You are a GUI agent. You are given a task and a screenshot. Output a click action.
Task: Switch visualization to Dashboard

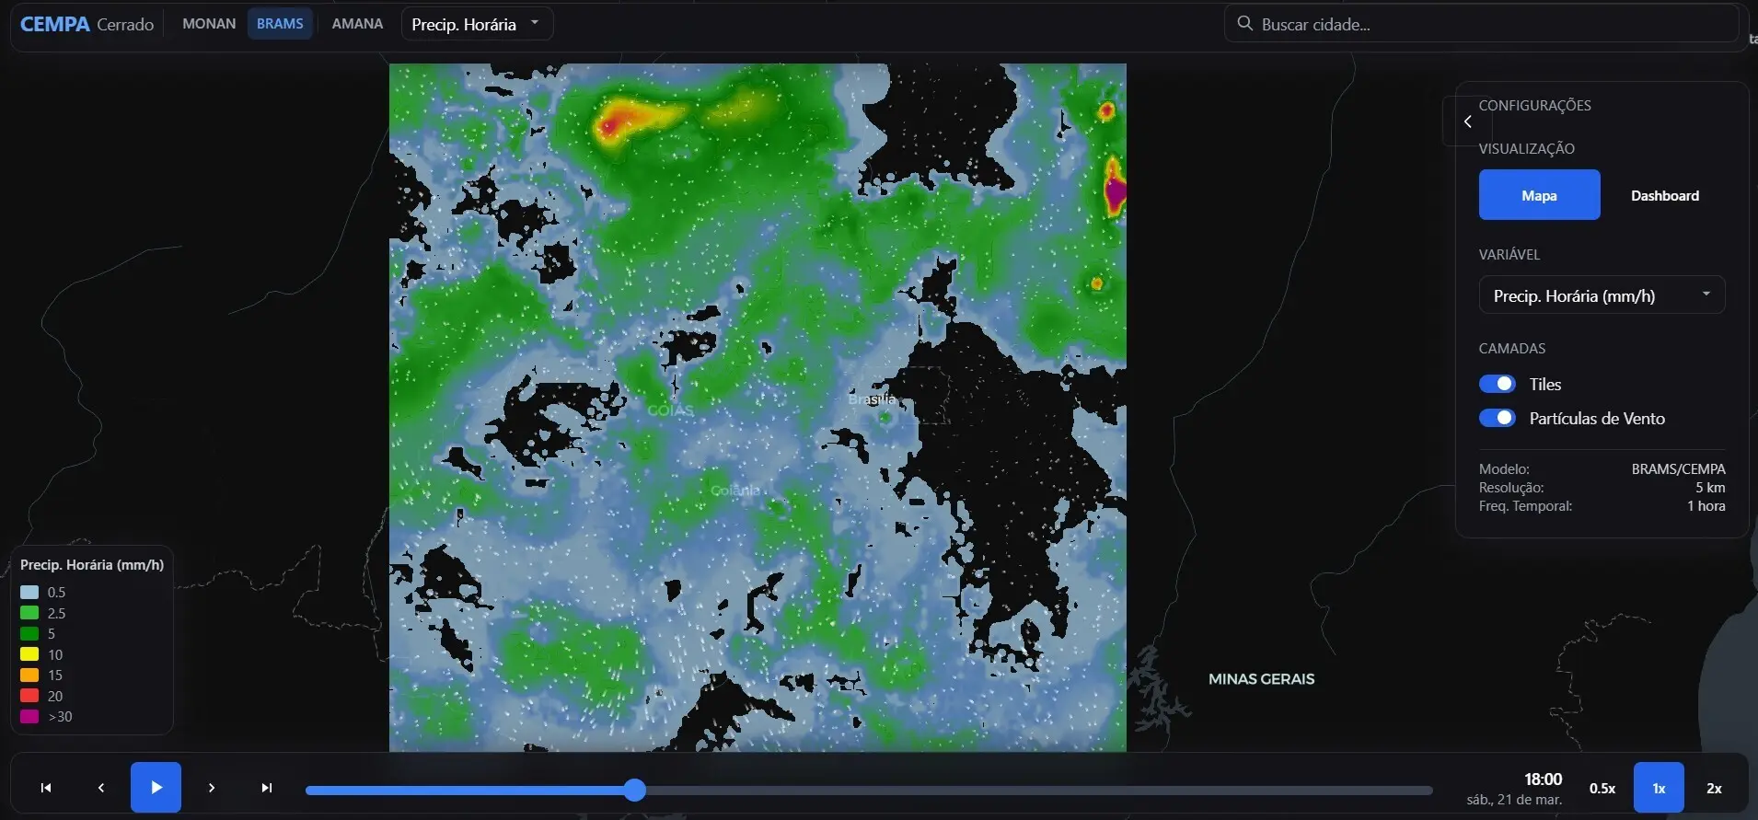click(x=1664, y=195)
